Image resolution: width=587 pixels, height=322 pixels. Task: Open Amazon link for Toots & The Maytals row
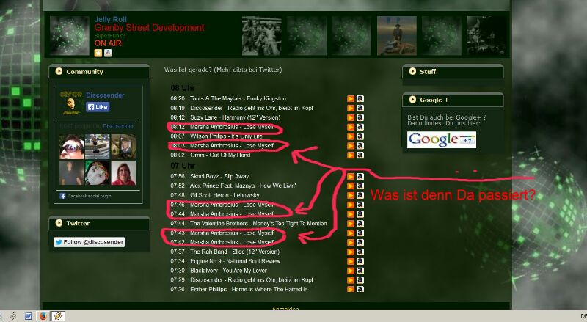click(360, 98)
